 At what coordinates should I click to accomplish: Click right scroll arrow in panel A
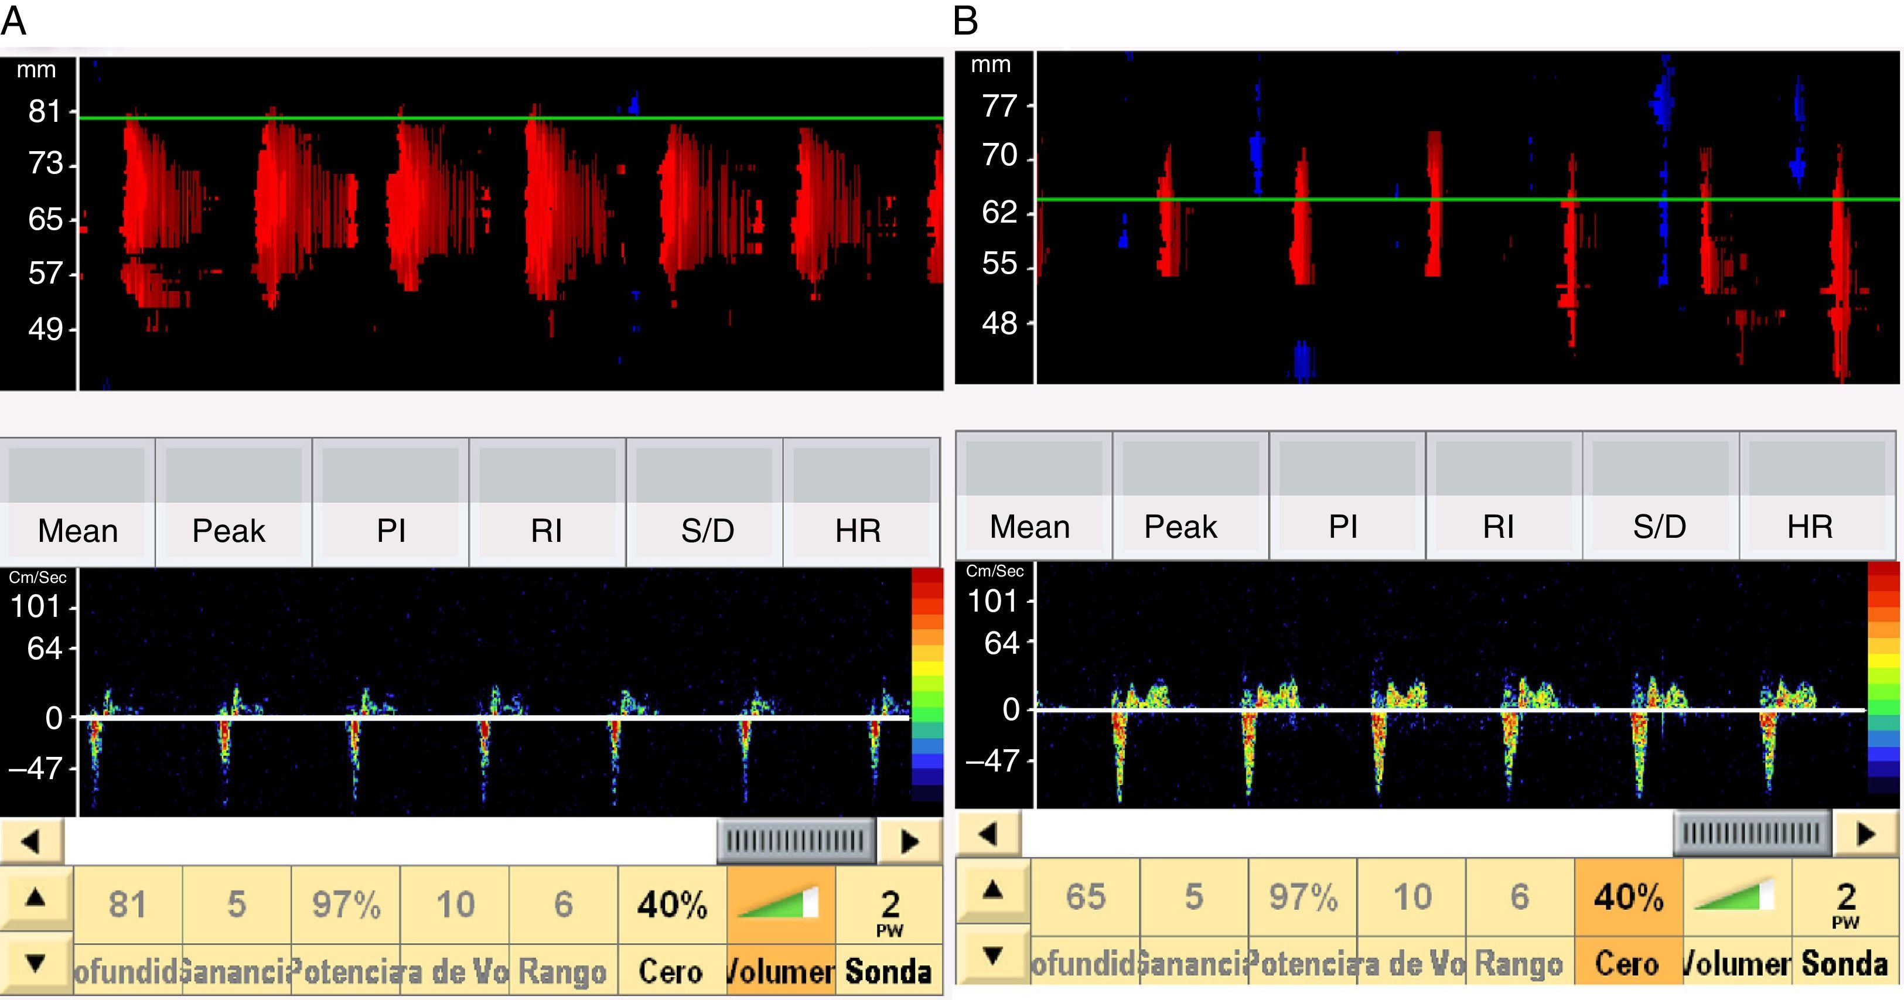910,841
